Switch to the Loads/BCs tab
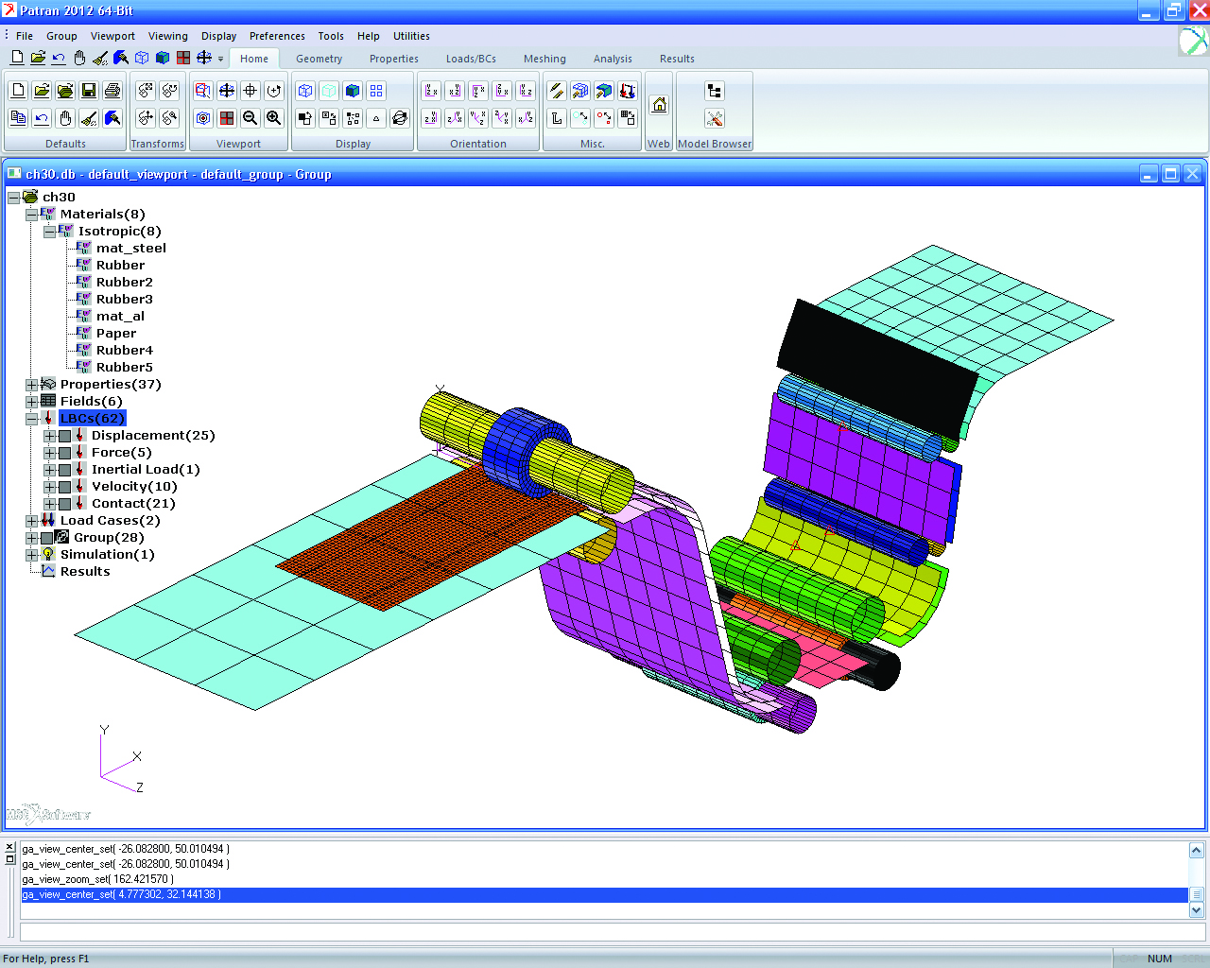 [x=471, y=59]
